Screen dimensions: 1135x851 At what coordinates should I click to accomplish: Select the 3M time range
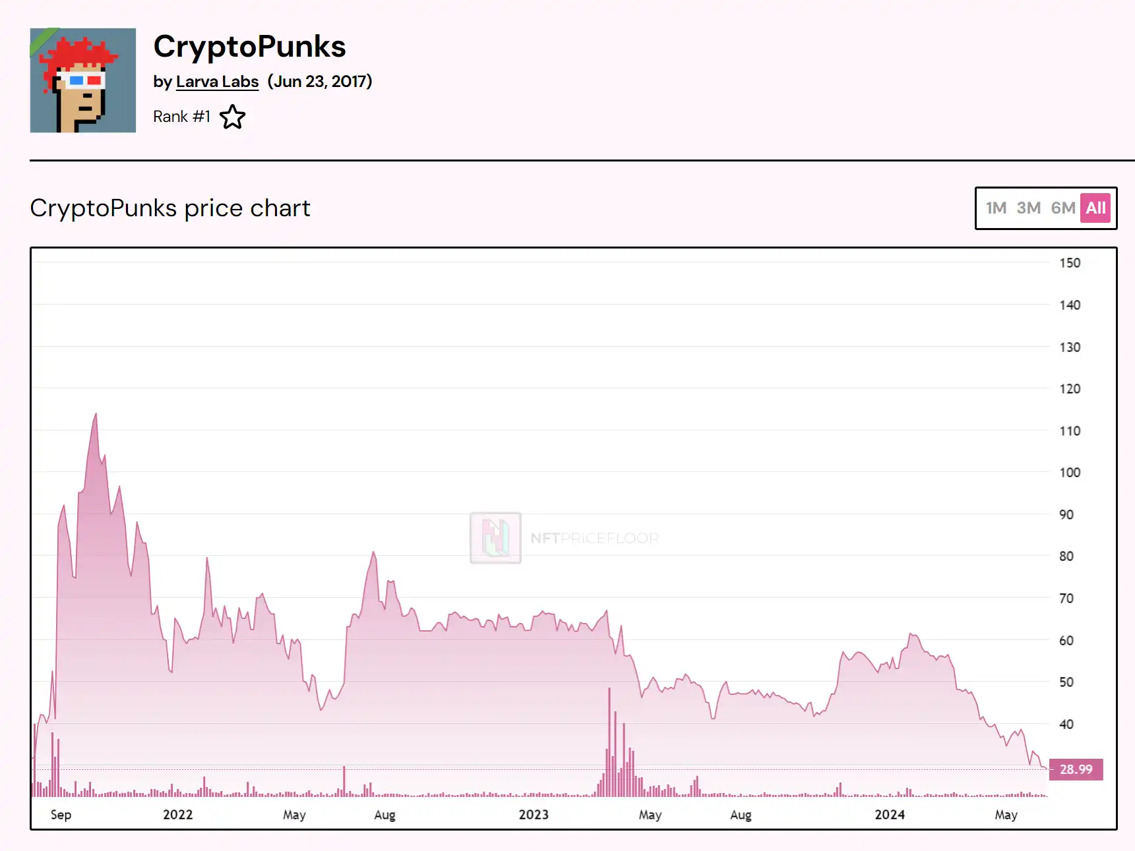(x=1028, y=208)
